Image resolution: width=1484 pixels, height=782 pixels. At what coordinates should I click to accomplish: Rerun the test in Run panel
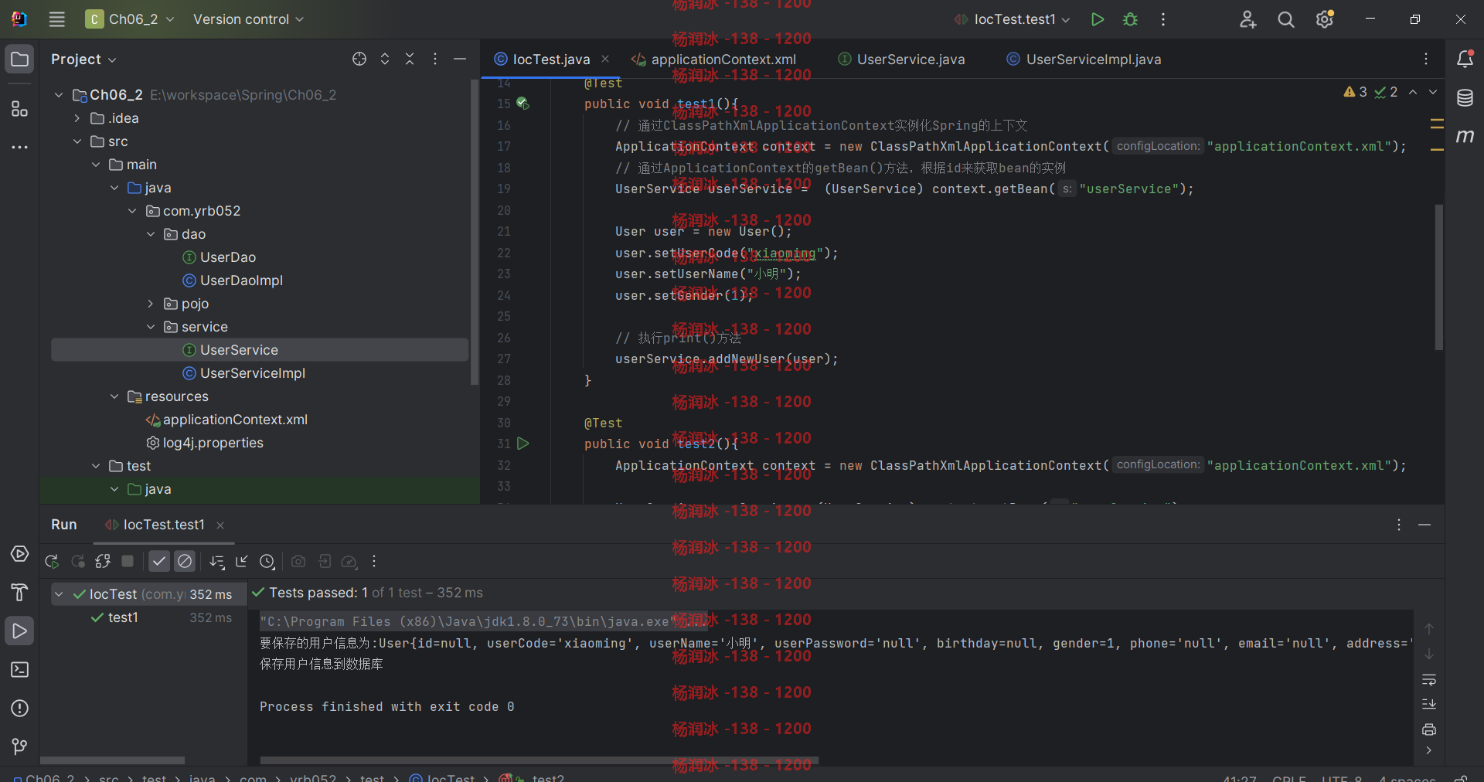pos(52,562)
